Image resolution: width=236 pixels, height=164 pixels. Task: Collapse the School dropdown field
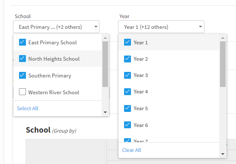click(56, 27)
